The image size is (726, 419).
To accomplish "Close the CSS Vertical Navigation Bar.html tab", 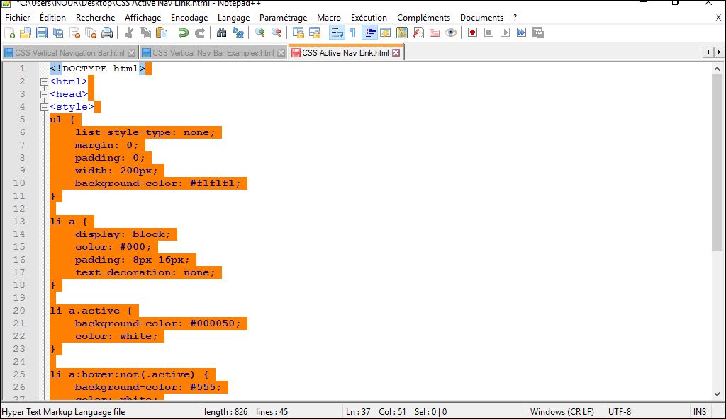I will (x=131, y=53).
